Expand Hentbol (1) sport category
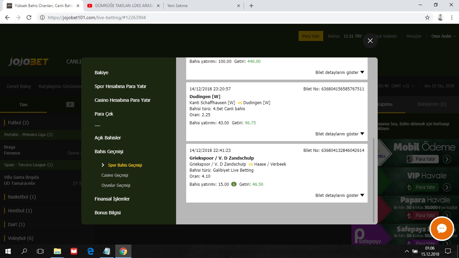The width and height of the screenshot is (459, 258). click(x=20, y=211)
